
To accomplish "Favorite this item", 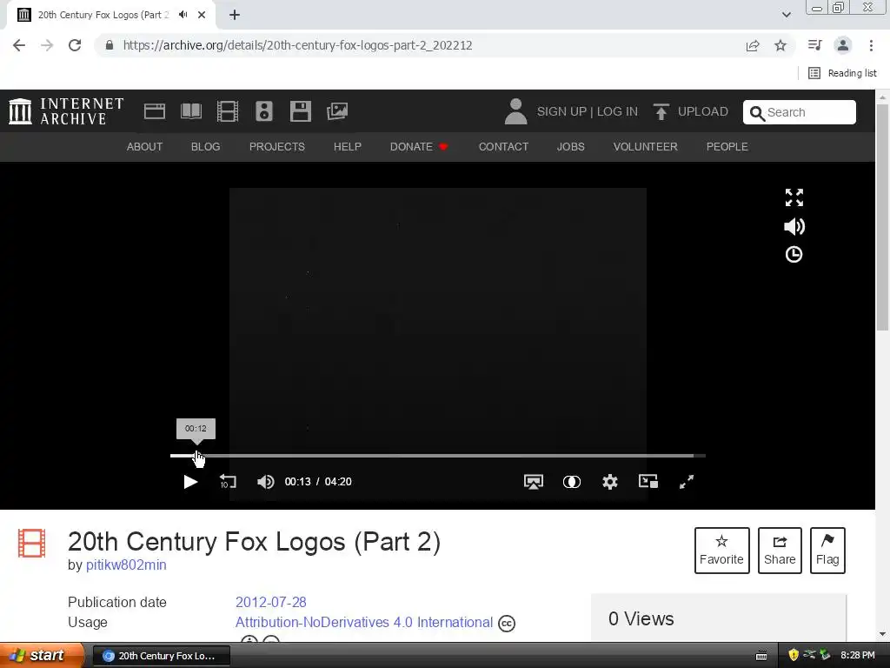I will (722, 551).
